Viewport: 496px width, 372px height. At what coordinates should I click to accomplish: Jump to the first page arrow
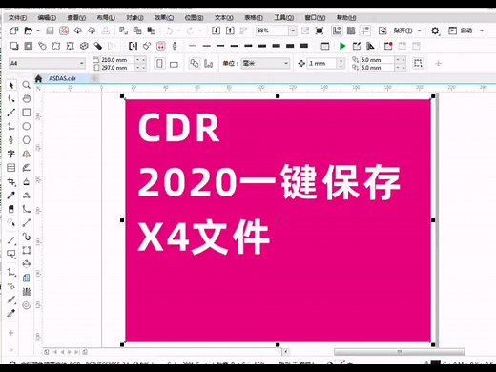pos(54,352)
